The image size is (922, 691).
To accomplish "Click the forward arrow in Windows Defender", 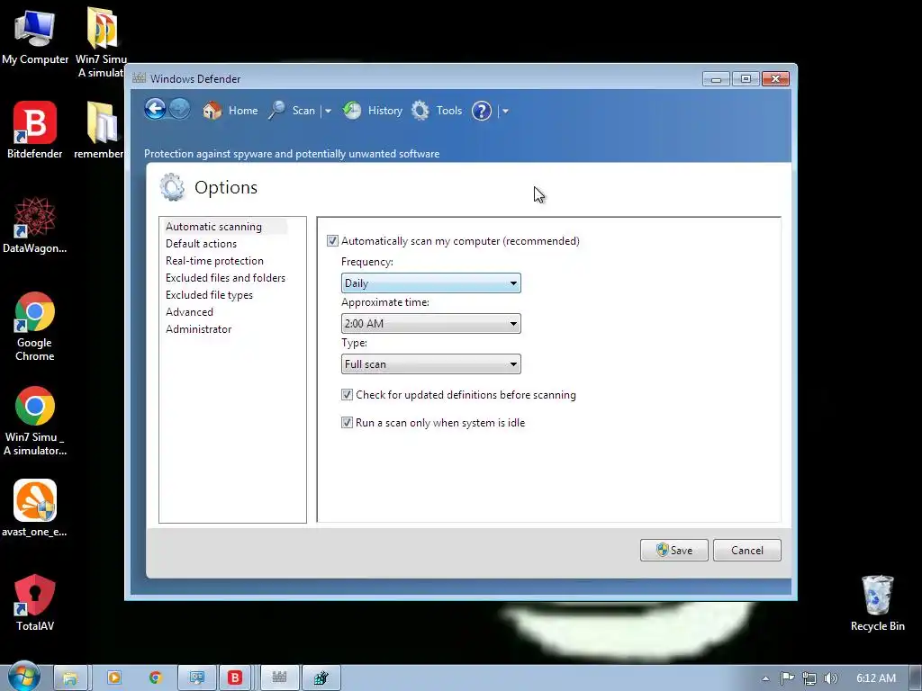I will 180,109.
